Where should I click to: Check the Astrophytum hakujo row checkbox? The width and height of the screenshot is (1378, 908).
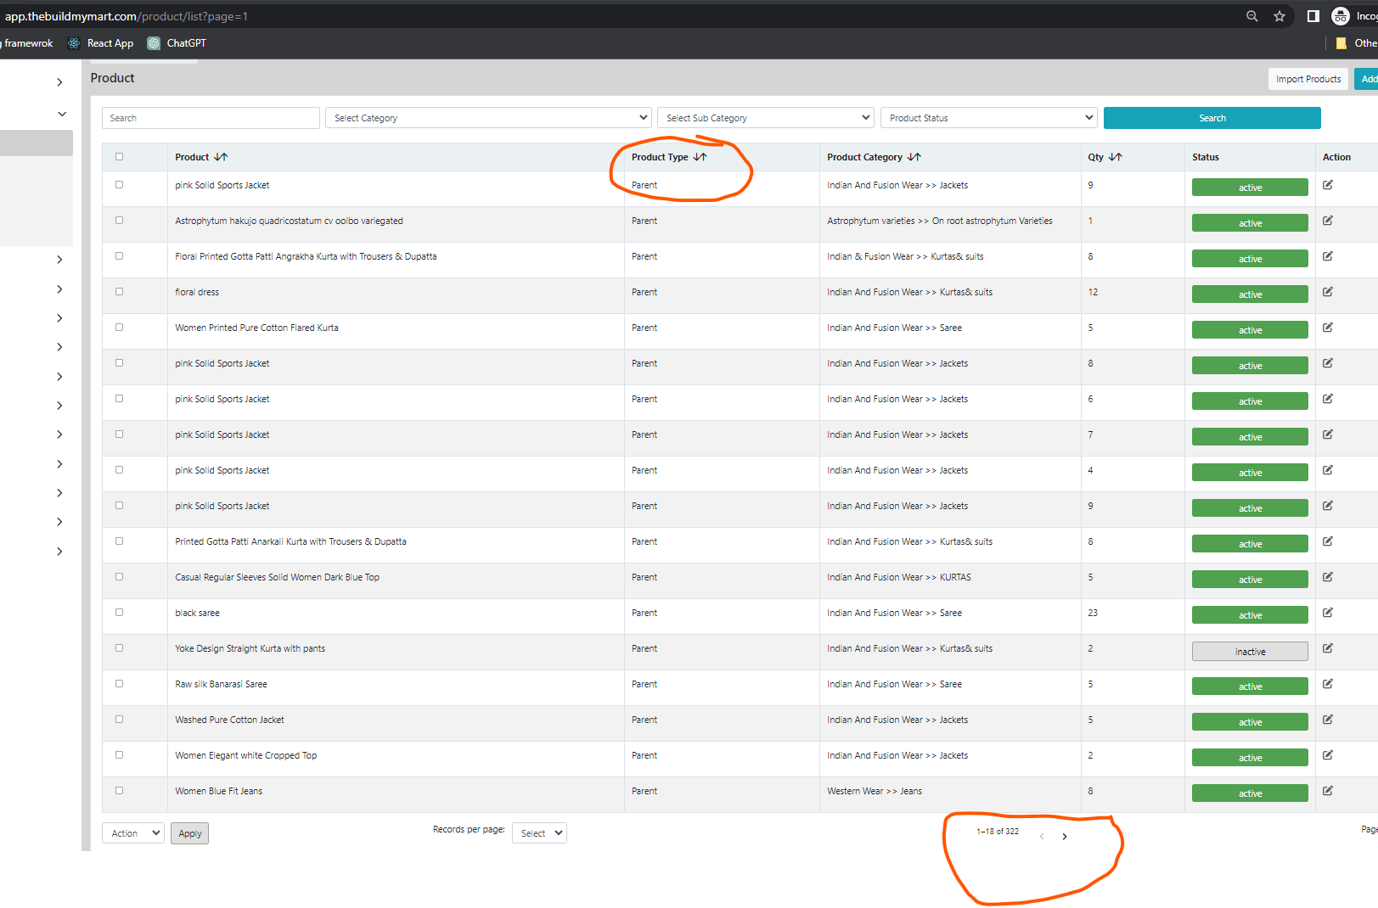tap(119, 220)
